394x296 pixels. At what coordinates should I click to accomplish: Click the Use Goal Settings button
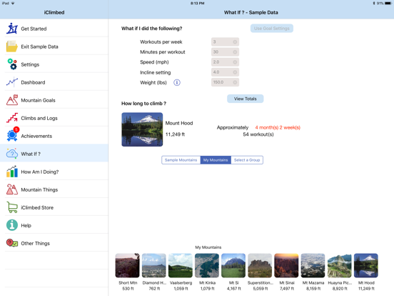[x=272, y=28]
